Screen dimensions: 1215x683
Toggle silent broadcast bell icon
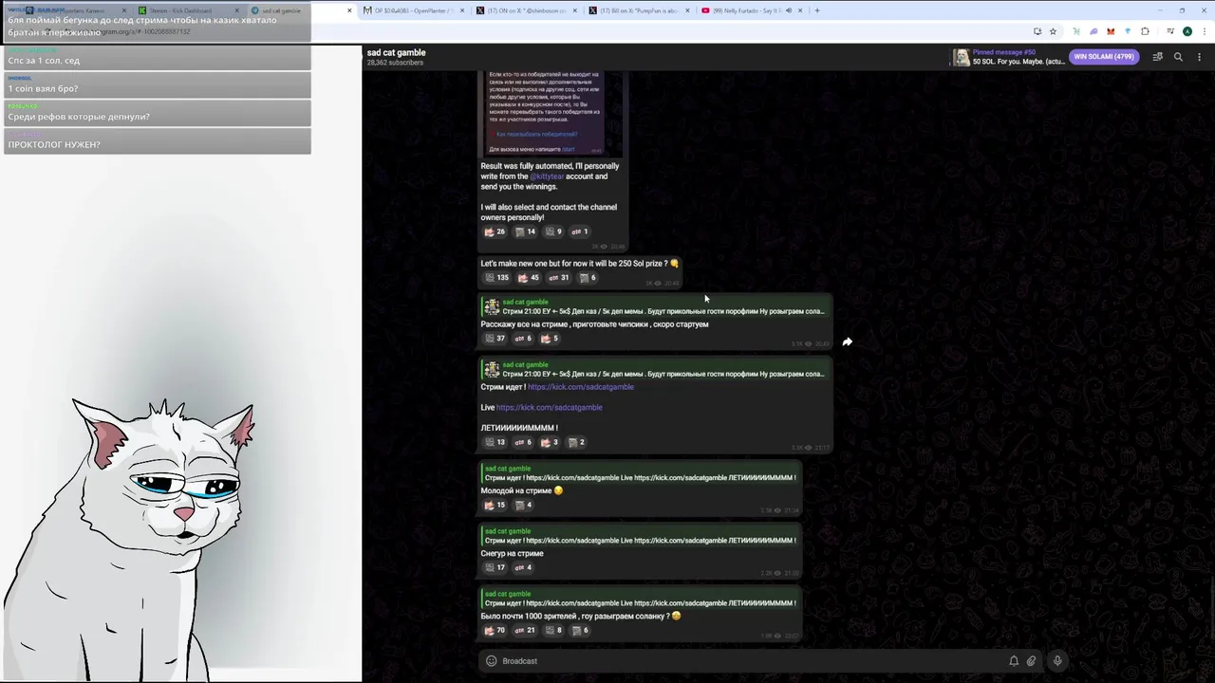point(1014,661)
